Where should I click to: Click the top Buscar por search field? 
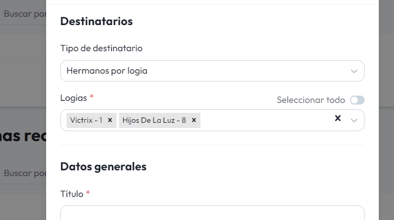(x=25, y=14)
